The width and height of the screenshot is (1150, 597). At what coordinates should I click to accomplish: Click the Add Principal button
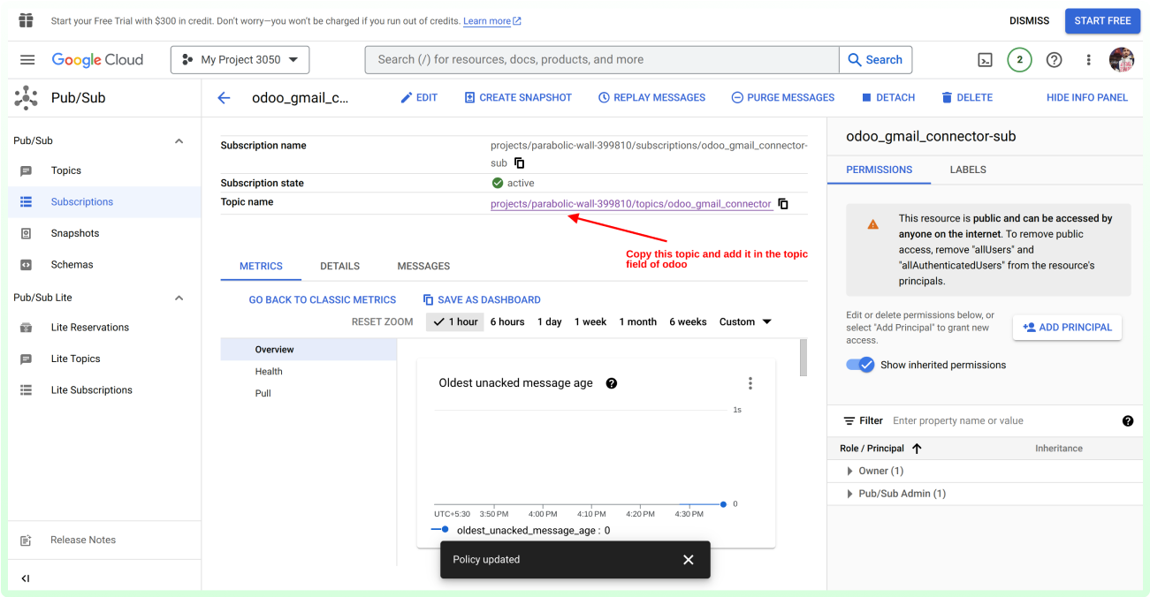click(x=1067, y=328)
